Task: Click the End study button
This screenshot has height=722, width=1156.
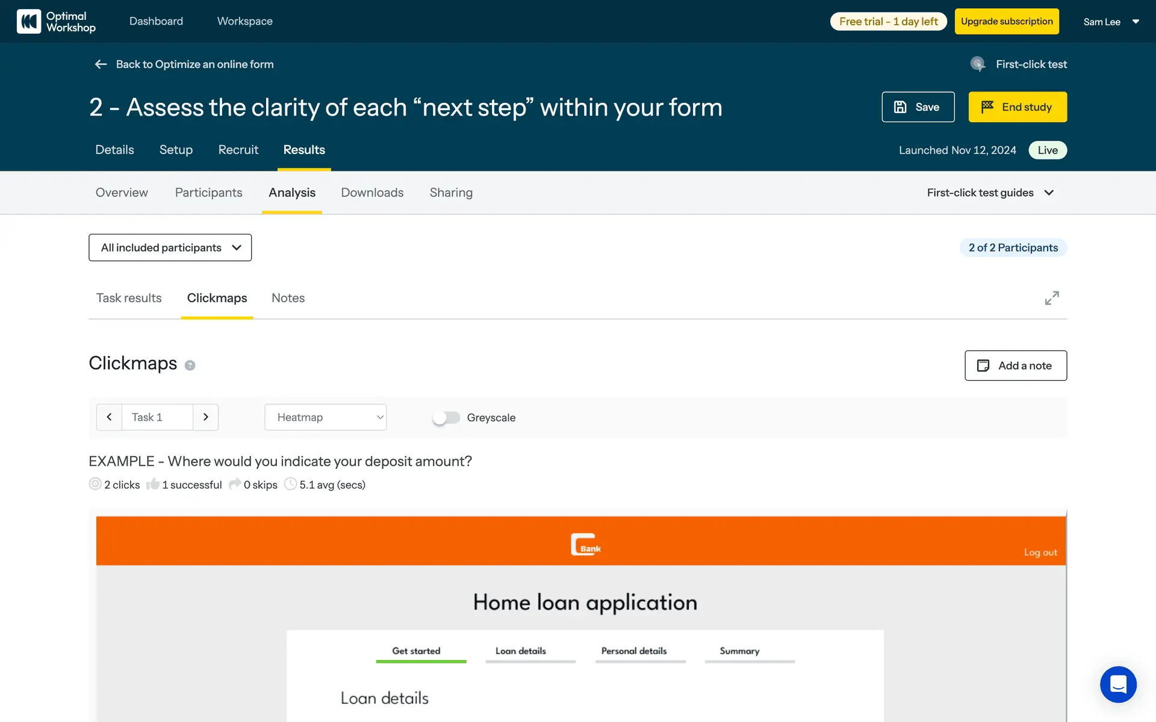Action: [x=1017, y=107]
